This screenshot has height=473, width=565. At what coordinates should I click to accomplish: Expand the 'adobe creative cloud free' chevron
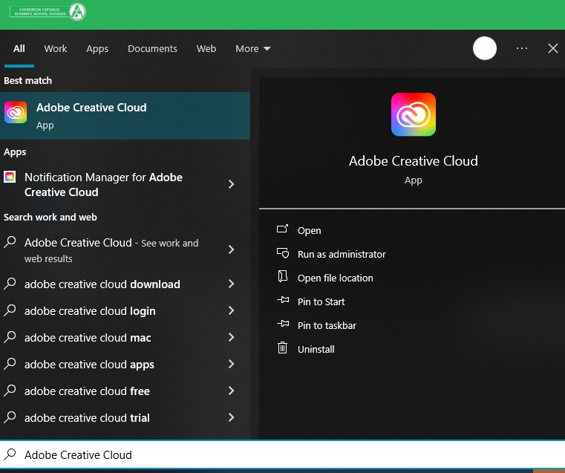(232, 391)
